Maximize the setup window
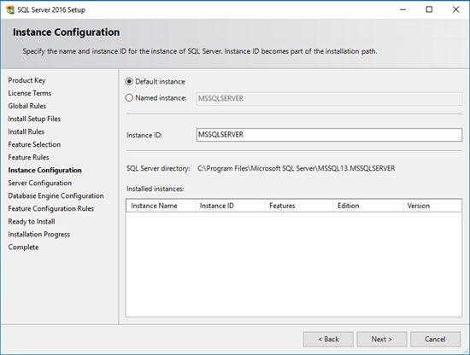 tap(429, 9)
